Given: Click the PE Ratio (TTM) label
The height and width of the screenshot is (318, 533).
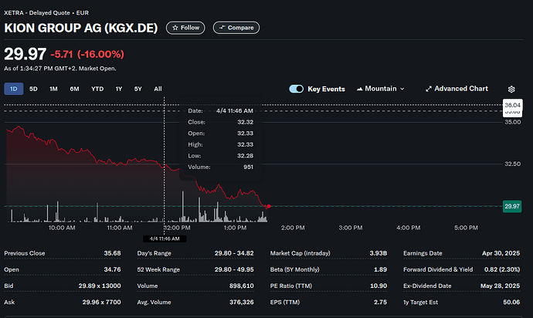Looking at the screenshot, I should pos(291,286).
